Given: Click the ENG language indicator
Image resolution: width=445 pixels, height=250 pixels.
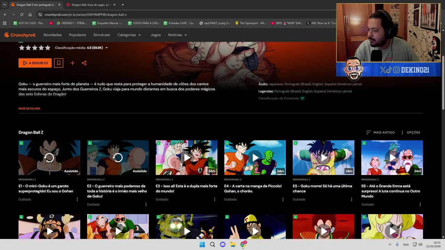Looking at the screenshot, I should tap(406, 244).
